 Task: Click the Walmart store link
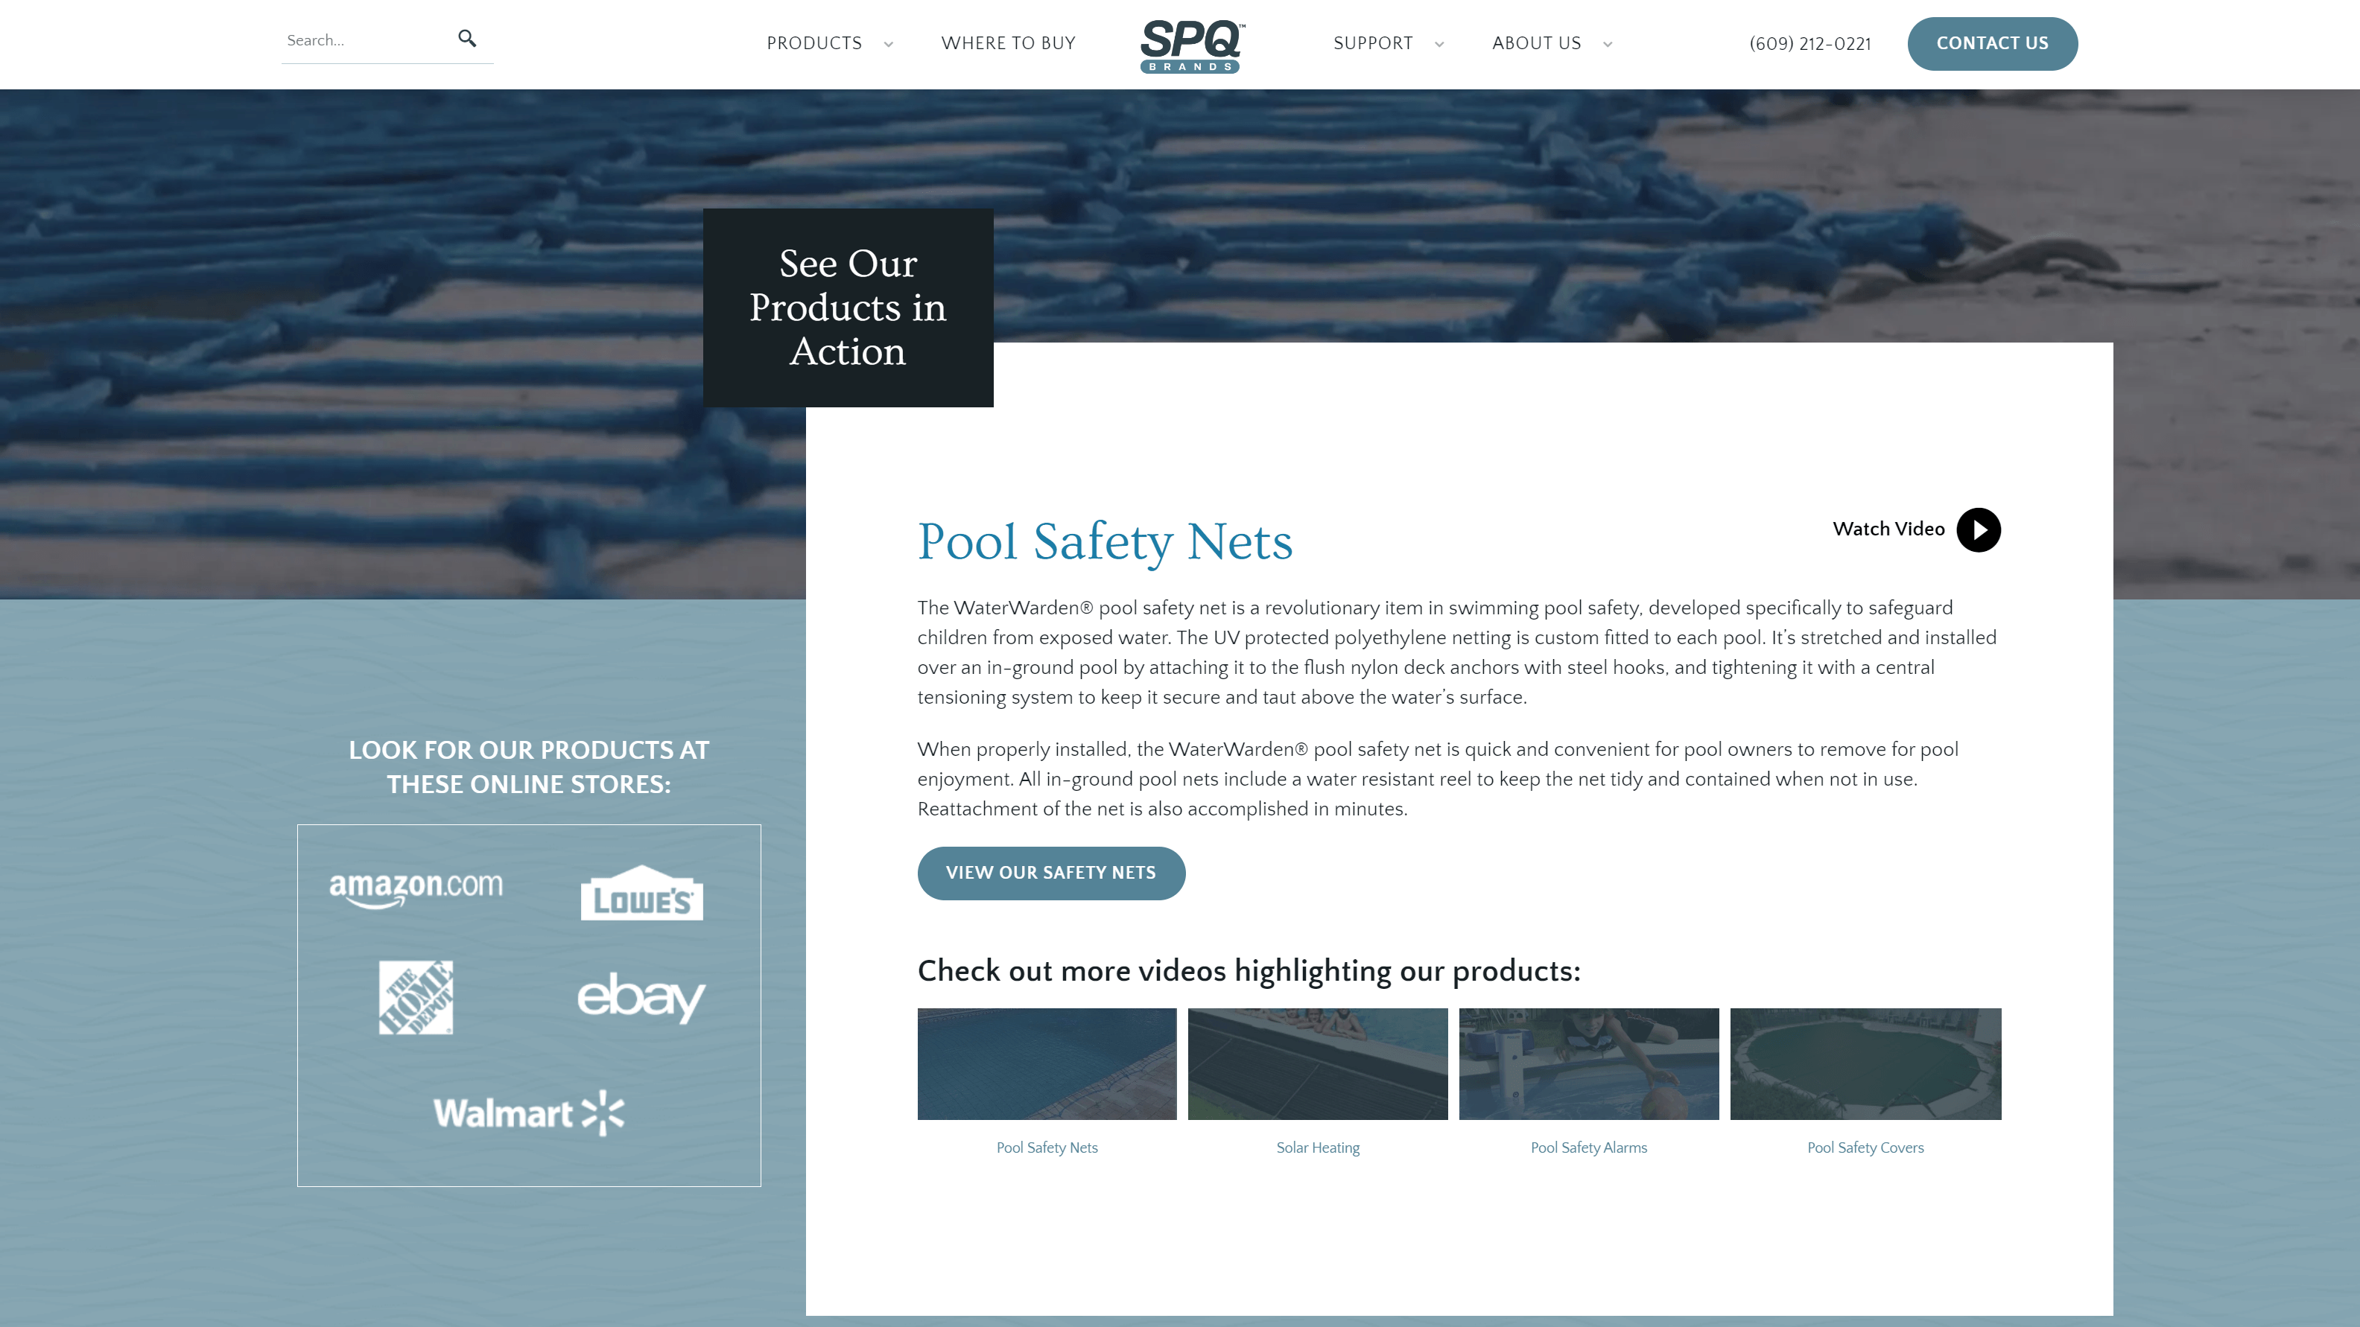[528, 1113]
